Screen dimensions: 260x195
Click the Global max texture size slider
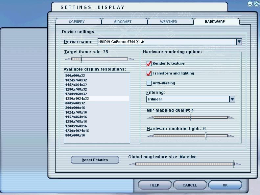point(185,164)
